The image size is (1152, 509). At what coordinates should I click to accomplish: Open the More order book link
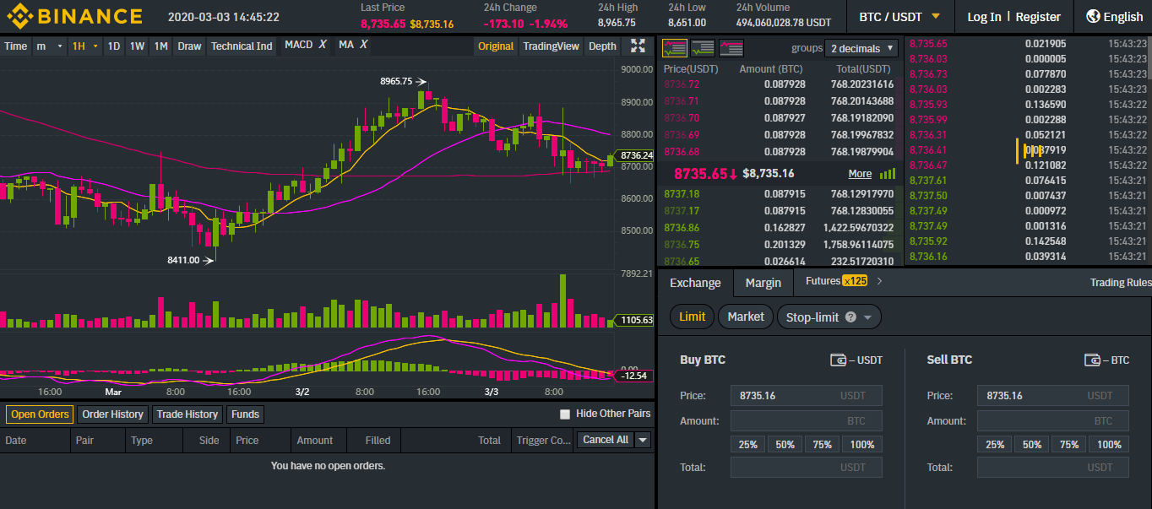tap(860, 174)
